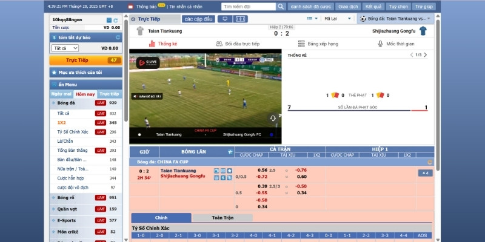Image resolution: width=485 pixels, height=242 pixels.
Task: Open the Kết quả button
Action: pyautogui.click(x=373, y=7)
